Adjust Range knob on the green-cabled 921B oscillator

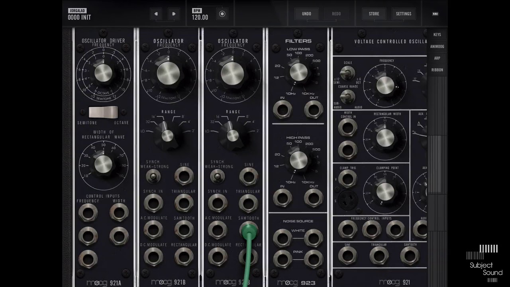coord(232,136)
